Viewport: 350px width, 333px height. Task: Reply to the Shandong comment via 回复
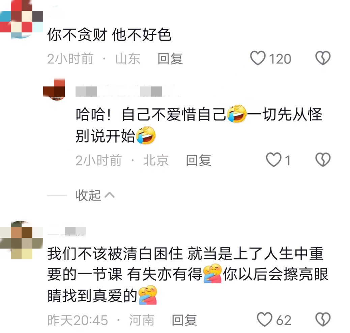tap(170, 58)
